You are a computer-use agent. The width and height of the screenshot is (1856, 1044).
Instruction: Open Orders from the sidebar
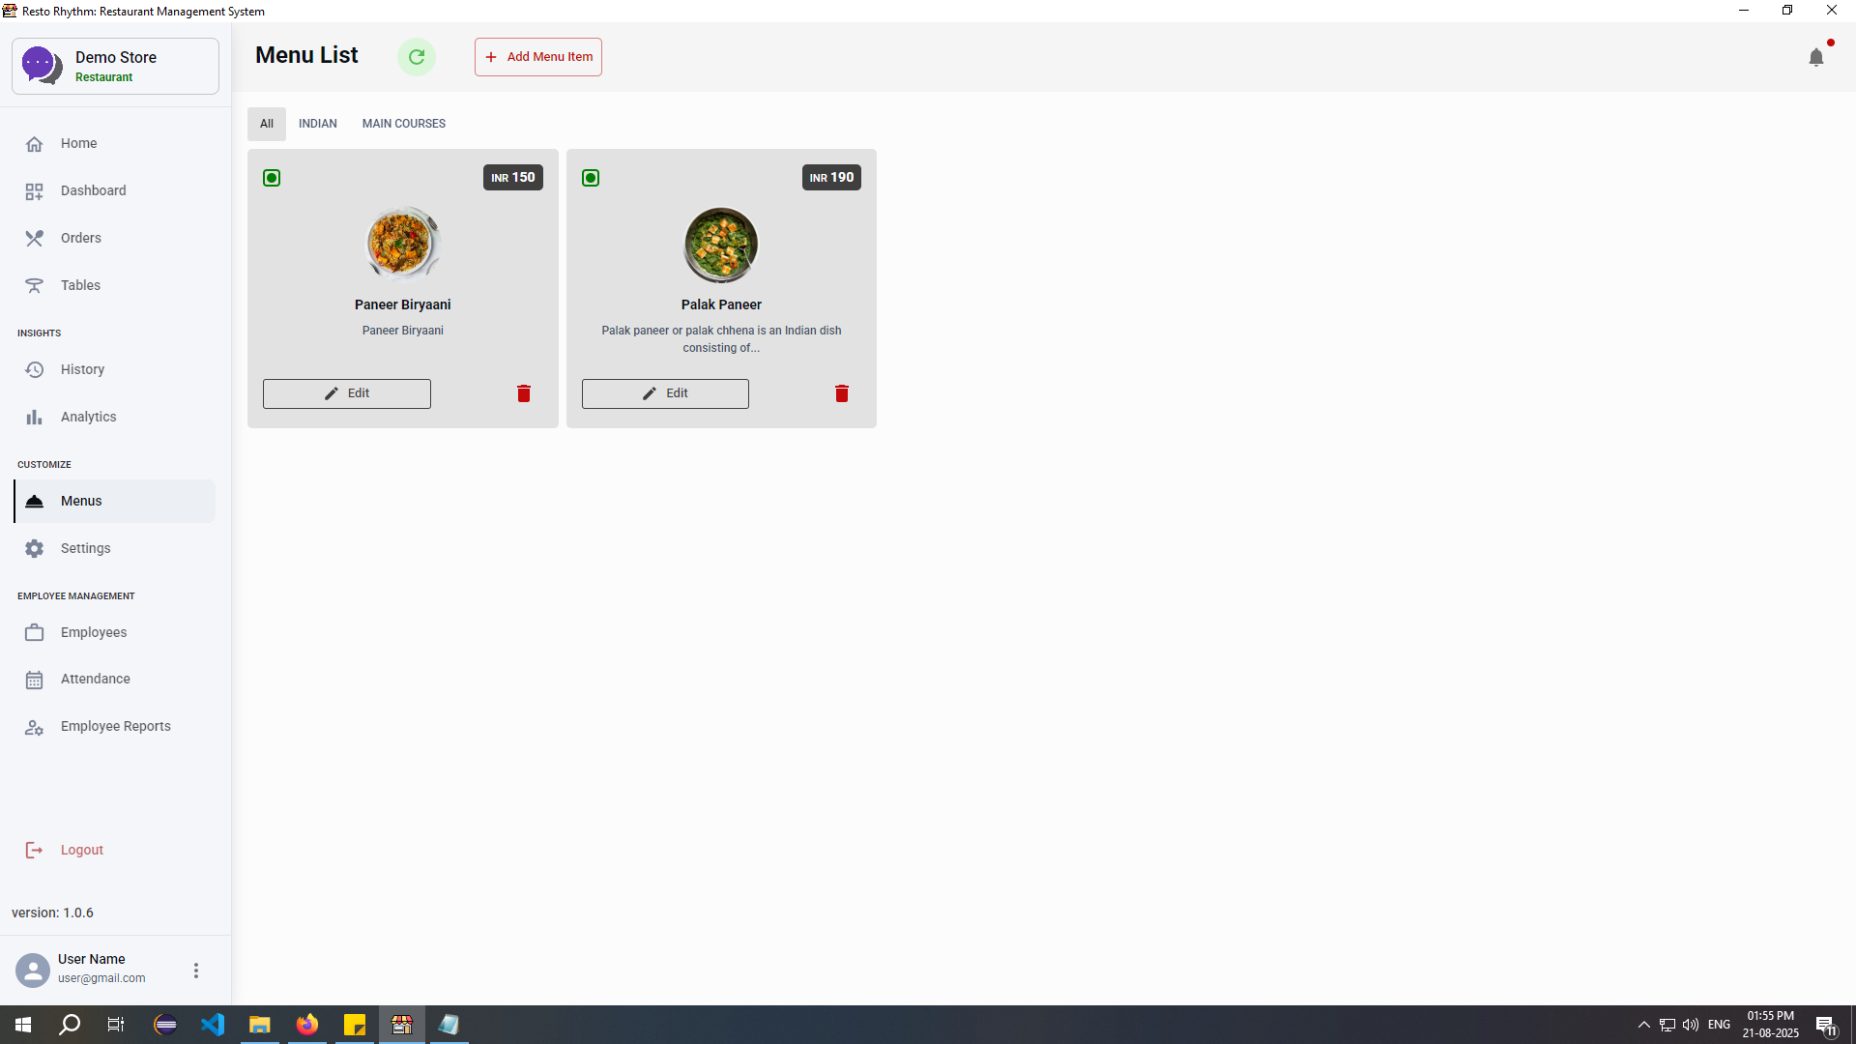tap(80, 238)
